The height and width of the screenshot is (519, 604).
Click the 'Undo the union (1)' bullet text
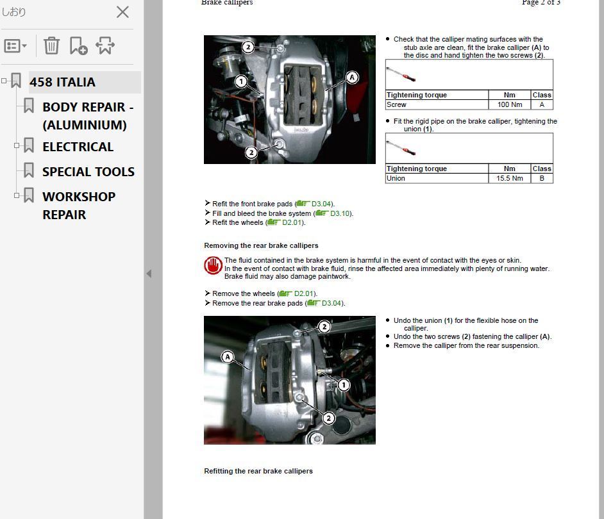click(x=466, y=324)
